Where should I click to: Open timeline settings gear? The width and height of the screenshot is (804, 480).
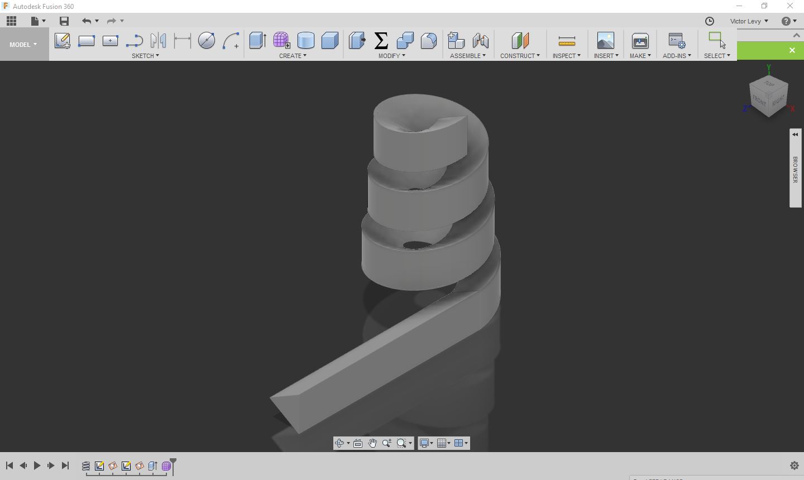795,465
